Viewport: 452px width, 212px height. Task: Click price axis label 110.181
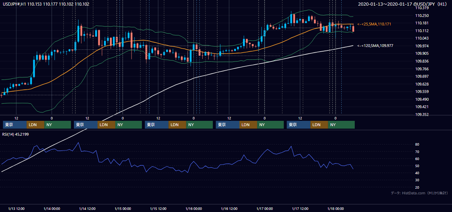(422, 23)
